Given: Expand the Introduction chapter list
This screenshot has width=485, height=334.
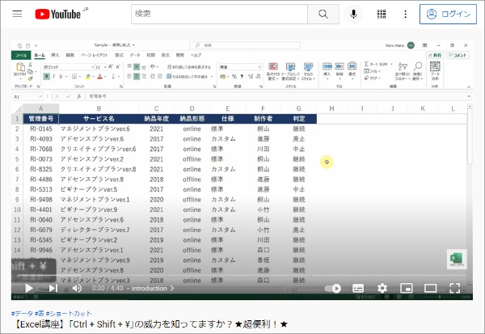Looking at the screenshot, I should click(x=153, y=288).
